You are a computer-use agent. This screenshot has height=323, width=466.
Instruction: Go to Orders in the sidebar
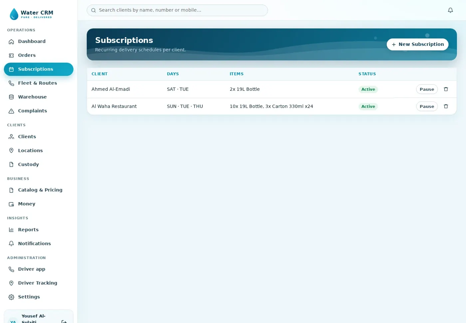point(39,55)
